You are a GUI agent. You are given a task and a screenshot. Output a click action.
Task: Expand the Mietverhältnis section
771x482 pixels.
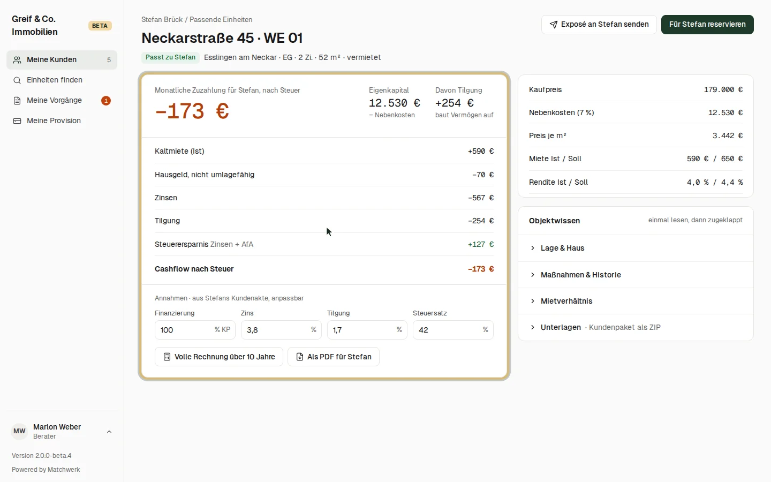point(636,301)
